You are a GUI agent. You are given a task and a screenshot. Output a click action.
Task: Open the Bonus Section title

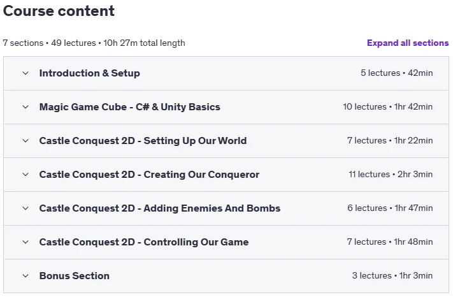click(75, 276)
